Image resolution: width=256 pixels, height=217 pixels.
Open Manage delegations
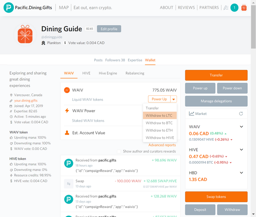click(216, 101)
